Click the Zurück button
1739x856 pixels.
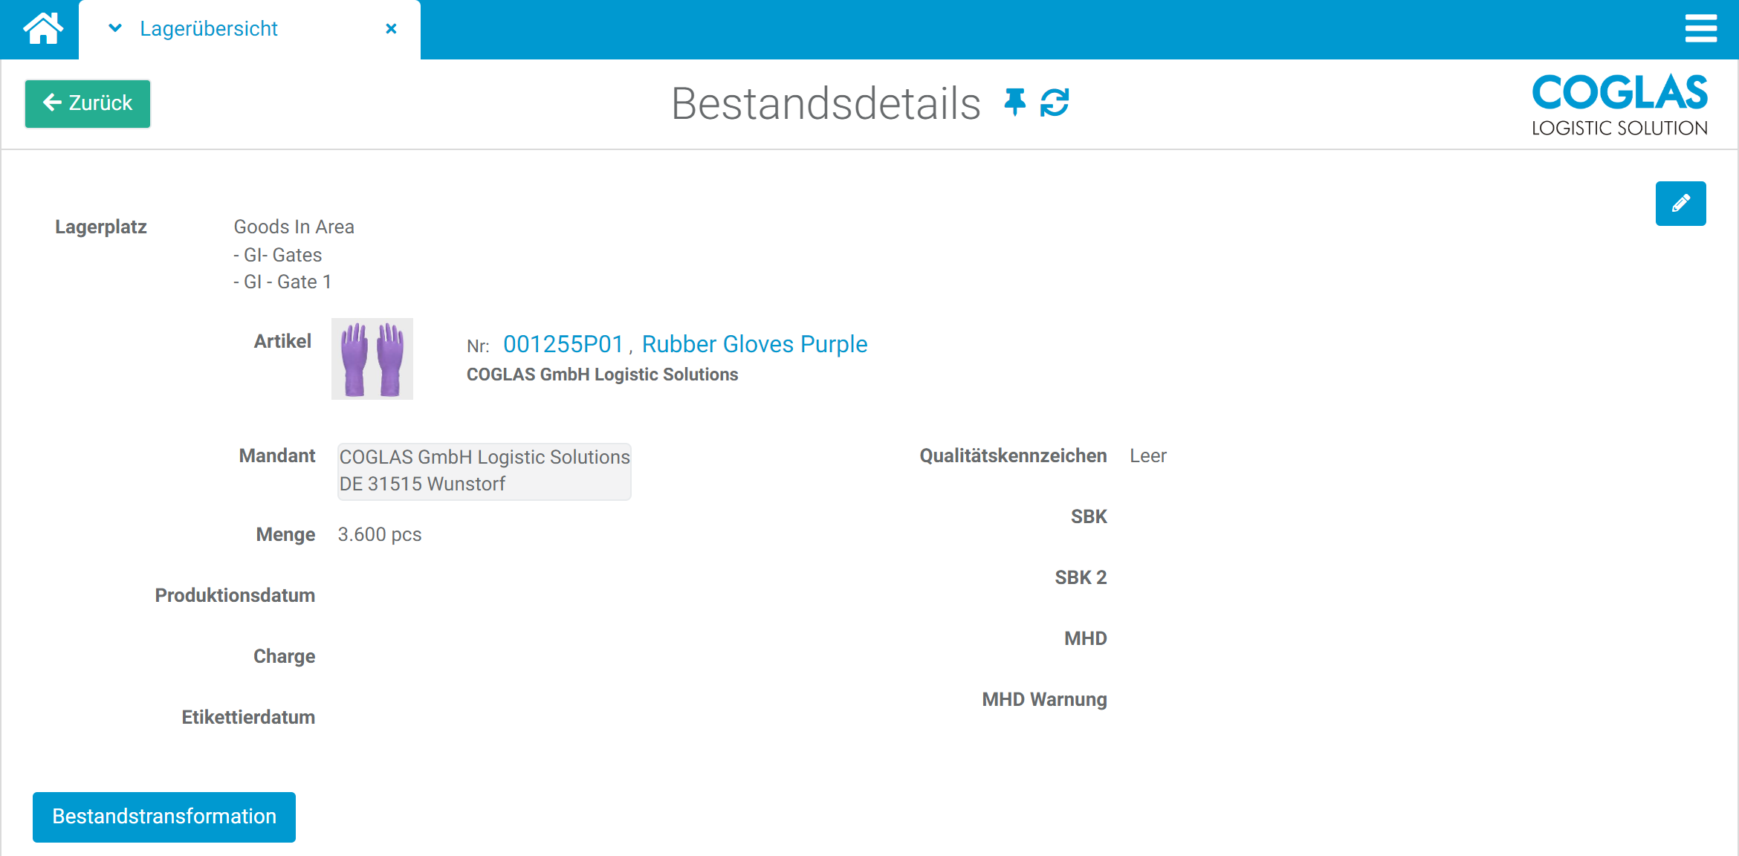click(87, 103)
